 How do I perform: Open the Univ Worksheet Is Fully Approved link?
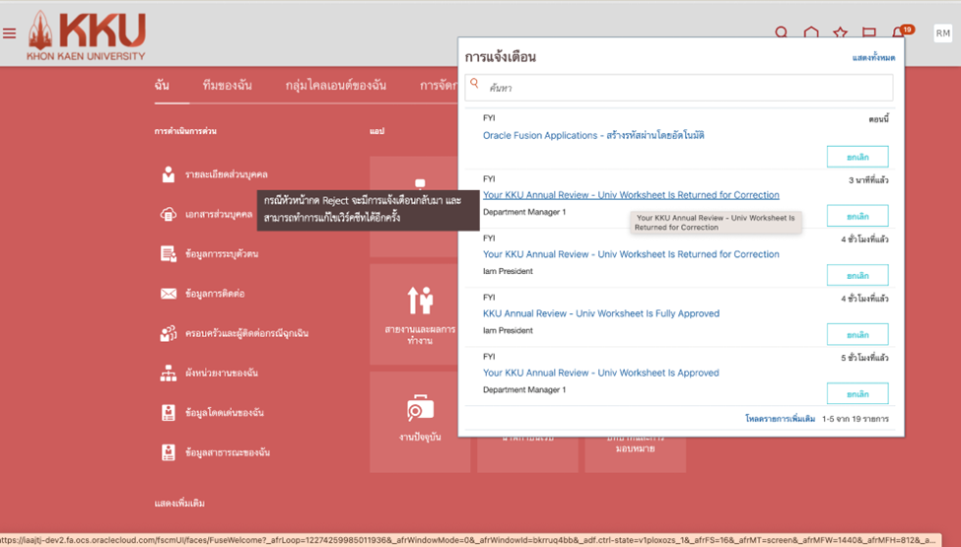pos(600,313)
